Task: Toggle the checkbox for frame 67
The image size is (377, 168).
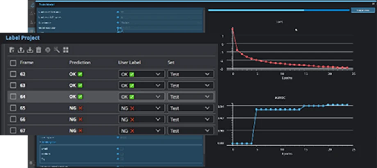Action: coord(13,131)
